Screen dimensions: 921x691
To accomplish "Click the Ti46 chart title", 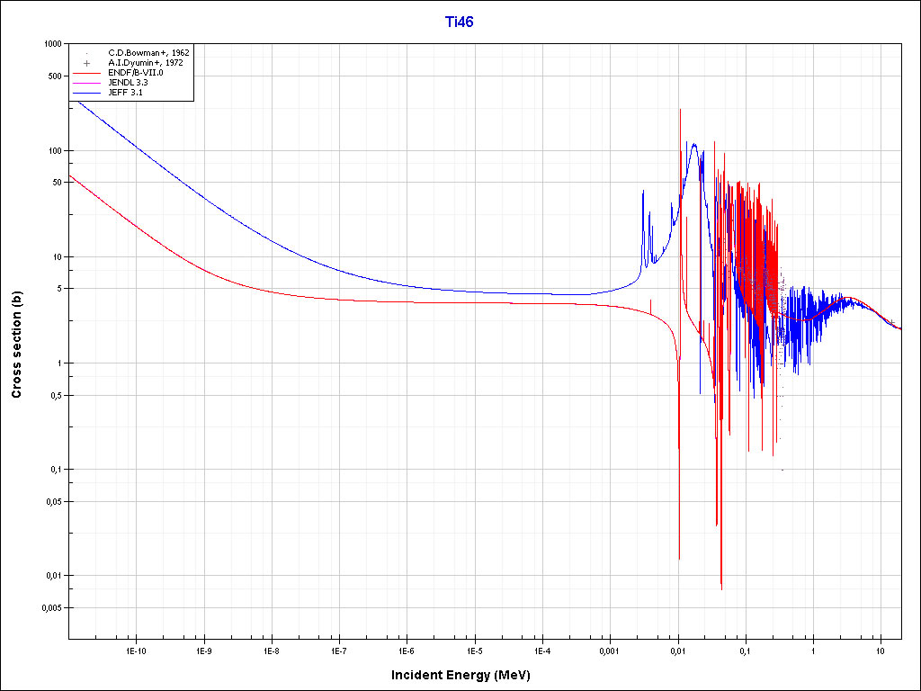I will (460, 22).
